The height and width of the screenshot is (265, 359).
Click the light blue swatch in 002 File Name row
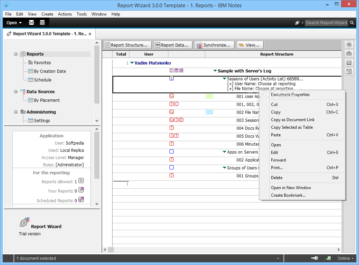tap(209, 112)
